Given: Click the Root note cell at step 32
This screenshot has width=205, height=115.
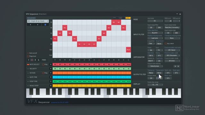Looking at the screenshot, I should coord(128,50).
